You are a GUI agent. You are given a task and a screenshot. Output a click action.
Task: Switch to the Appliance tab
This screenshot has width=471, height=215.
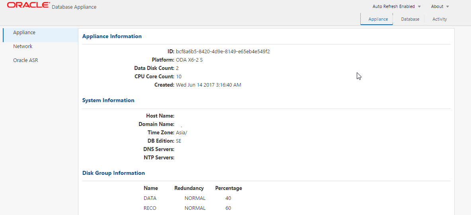[x=378, y=19]
